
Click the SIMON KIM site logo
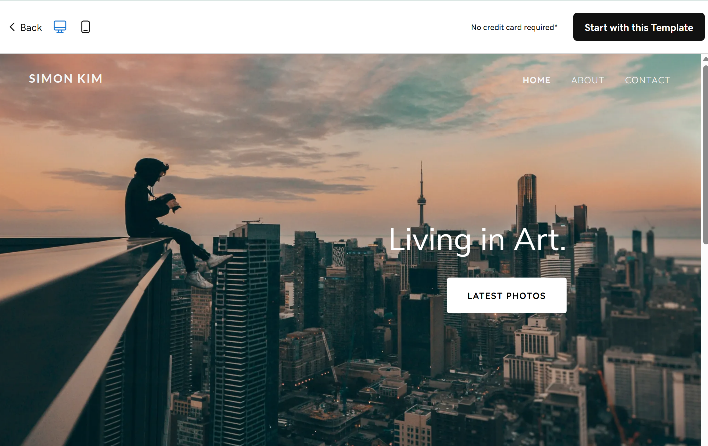pyautogui.click(x=66, y=79)
